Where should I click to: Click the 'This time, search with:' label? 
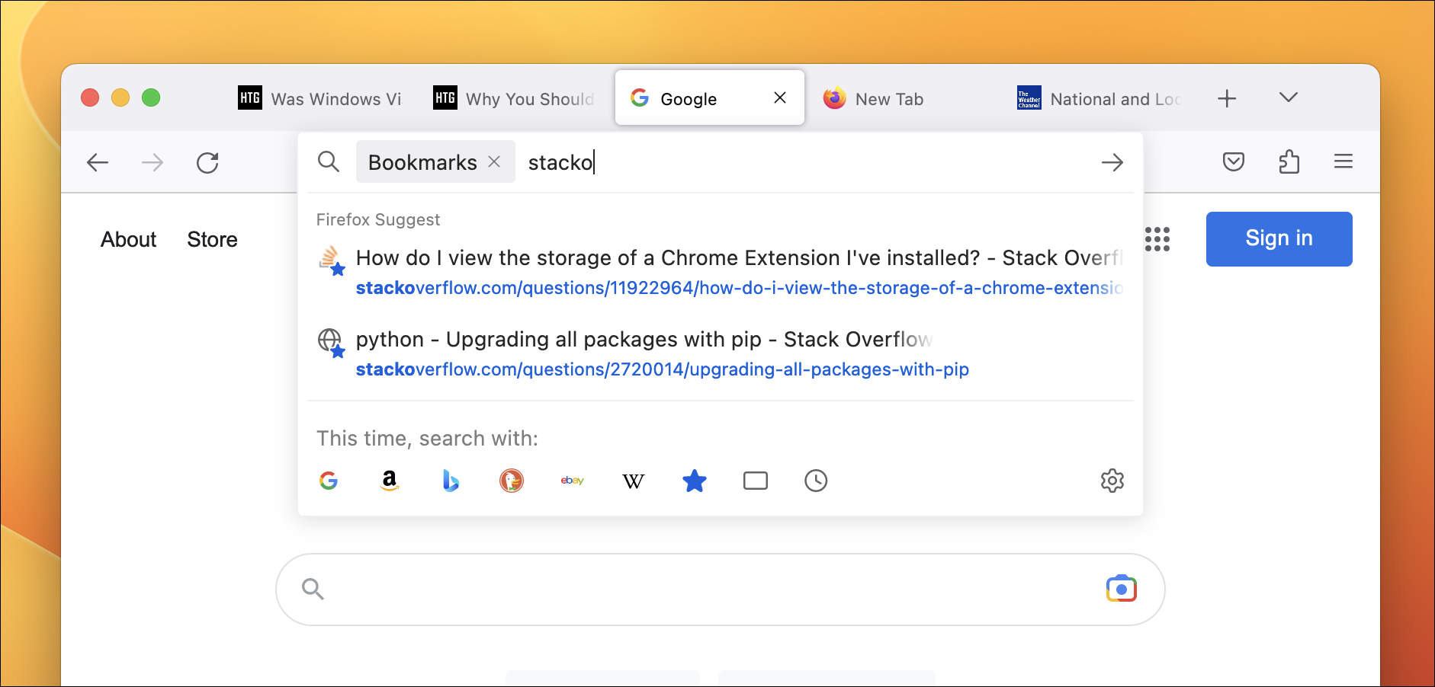(x=427, y=438)
